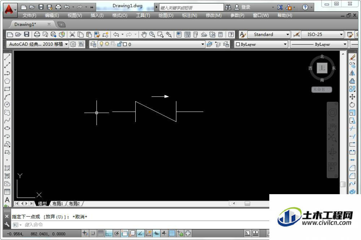The image size is (361, 240).
Task: Select the Mirror modify tool
Action: click(352, 73)
